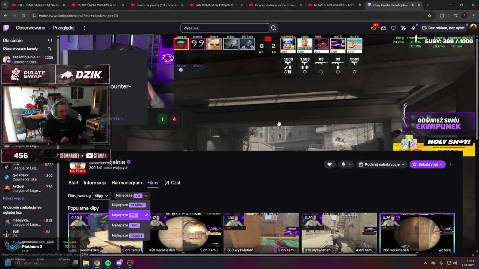This screenshot has height=269, width=479.
Task: Open the 0:17 clip with 491 wyświetleń
Action: tap(183, 233)
